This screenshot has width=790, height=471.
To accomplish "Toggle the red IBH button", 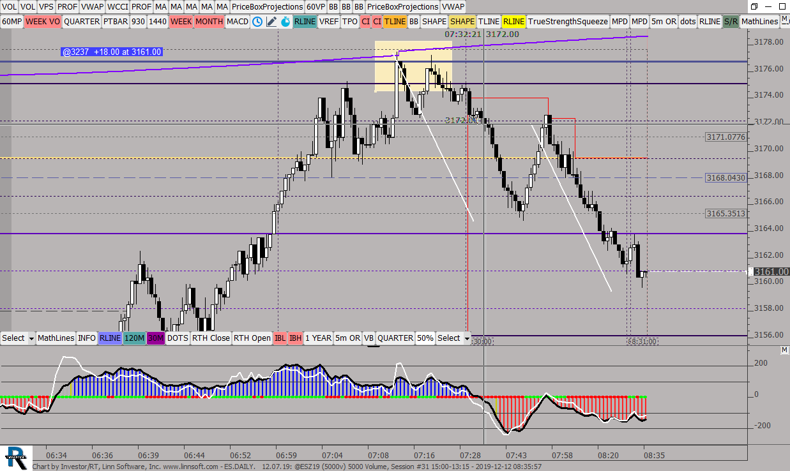I will point(295,338).
